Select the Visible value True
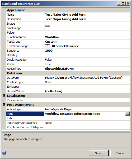The height and width of the screenshot is (159, 132). 87,64
